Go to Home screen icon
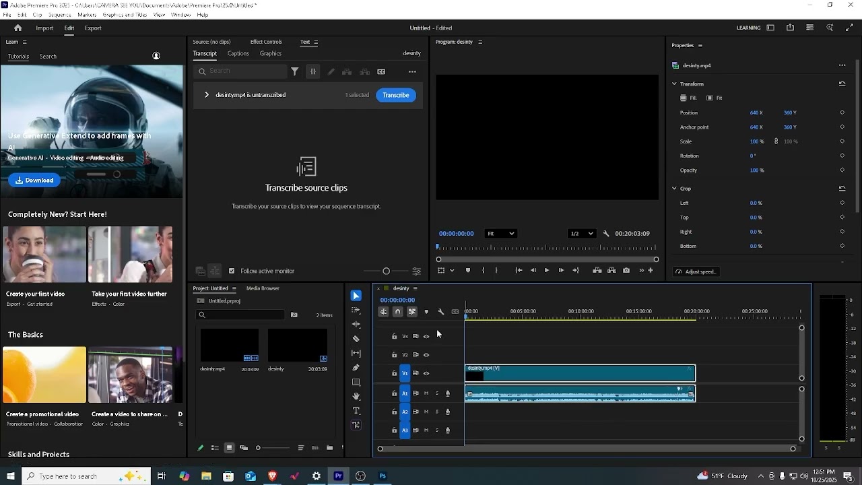Screen dimensions: 862x485 point(18,28)
